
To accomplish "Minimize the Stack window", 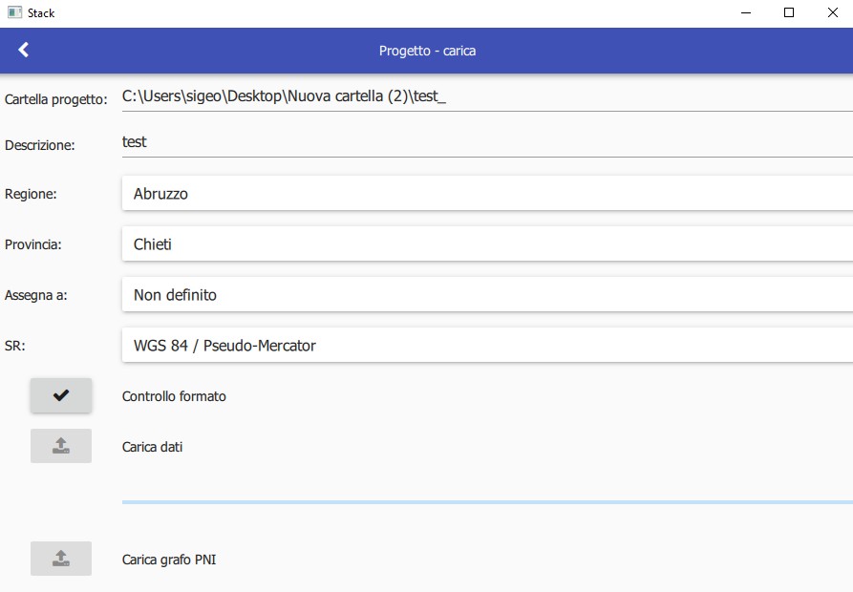I will pos(745,13).
